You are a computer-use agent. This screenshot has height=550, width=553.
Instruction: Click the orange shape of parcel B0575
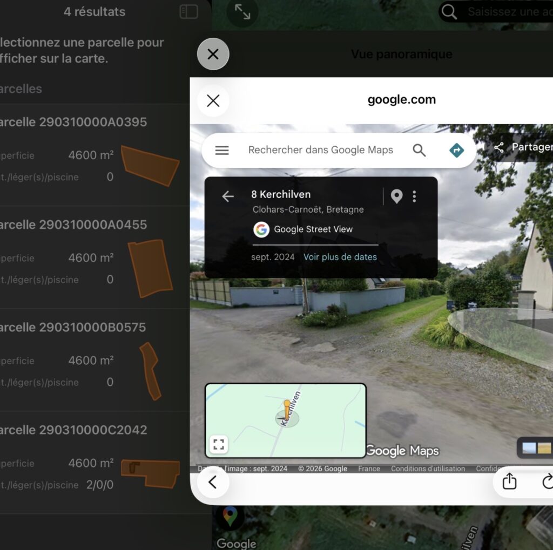tap(150, 371)
